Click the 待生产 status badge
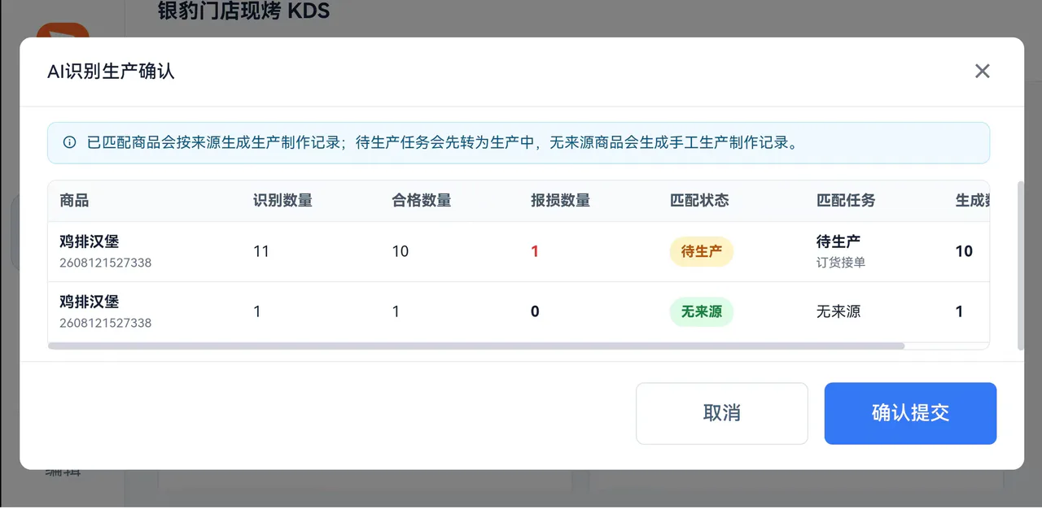 [x=702, y=251]
